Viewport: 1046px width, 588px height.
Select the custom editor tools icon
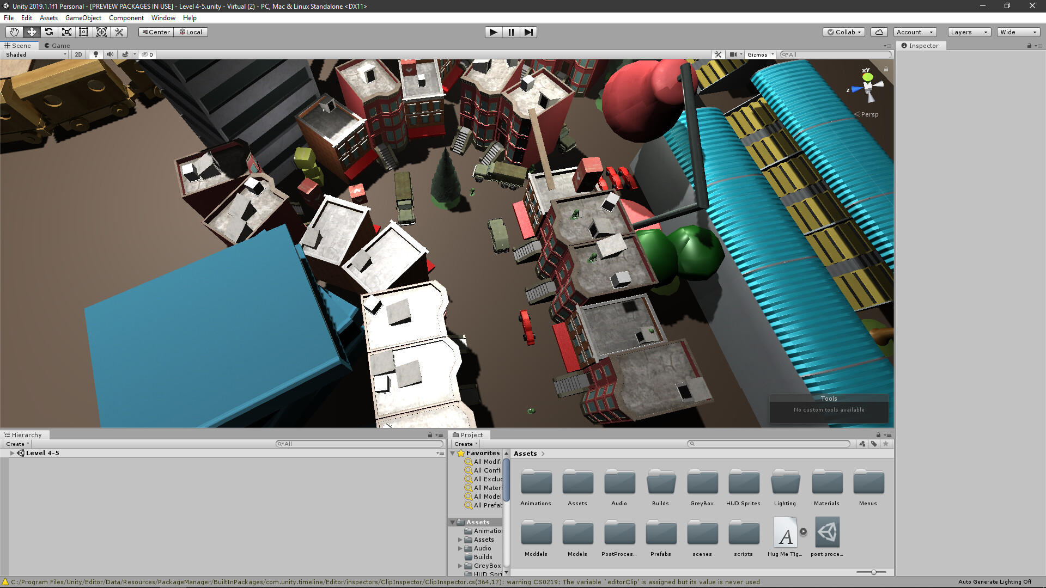tap(119, 32)
